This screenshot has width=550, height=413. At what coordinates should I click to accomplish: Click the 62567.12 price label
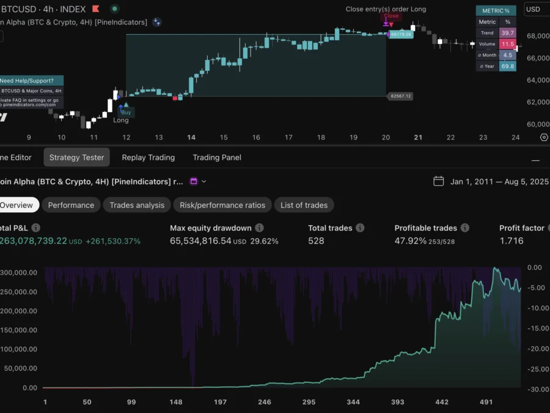tap(400, 96)
